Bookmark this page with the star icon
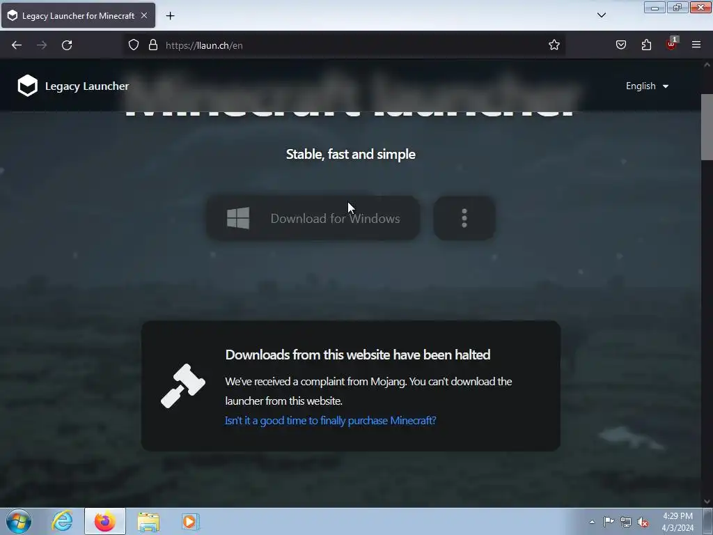 (554, 45)
